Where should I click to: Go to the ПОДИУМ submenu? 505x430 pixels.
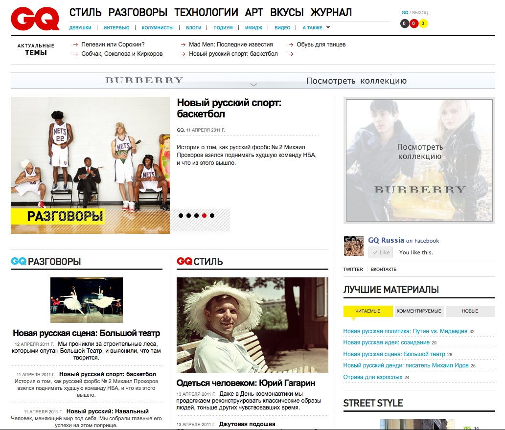pyautogui.click(x=223, y=28)
